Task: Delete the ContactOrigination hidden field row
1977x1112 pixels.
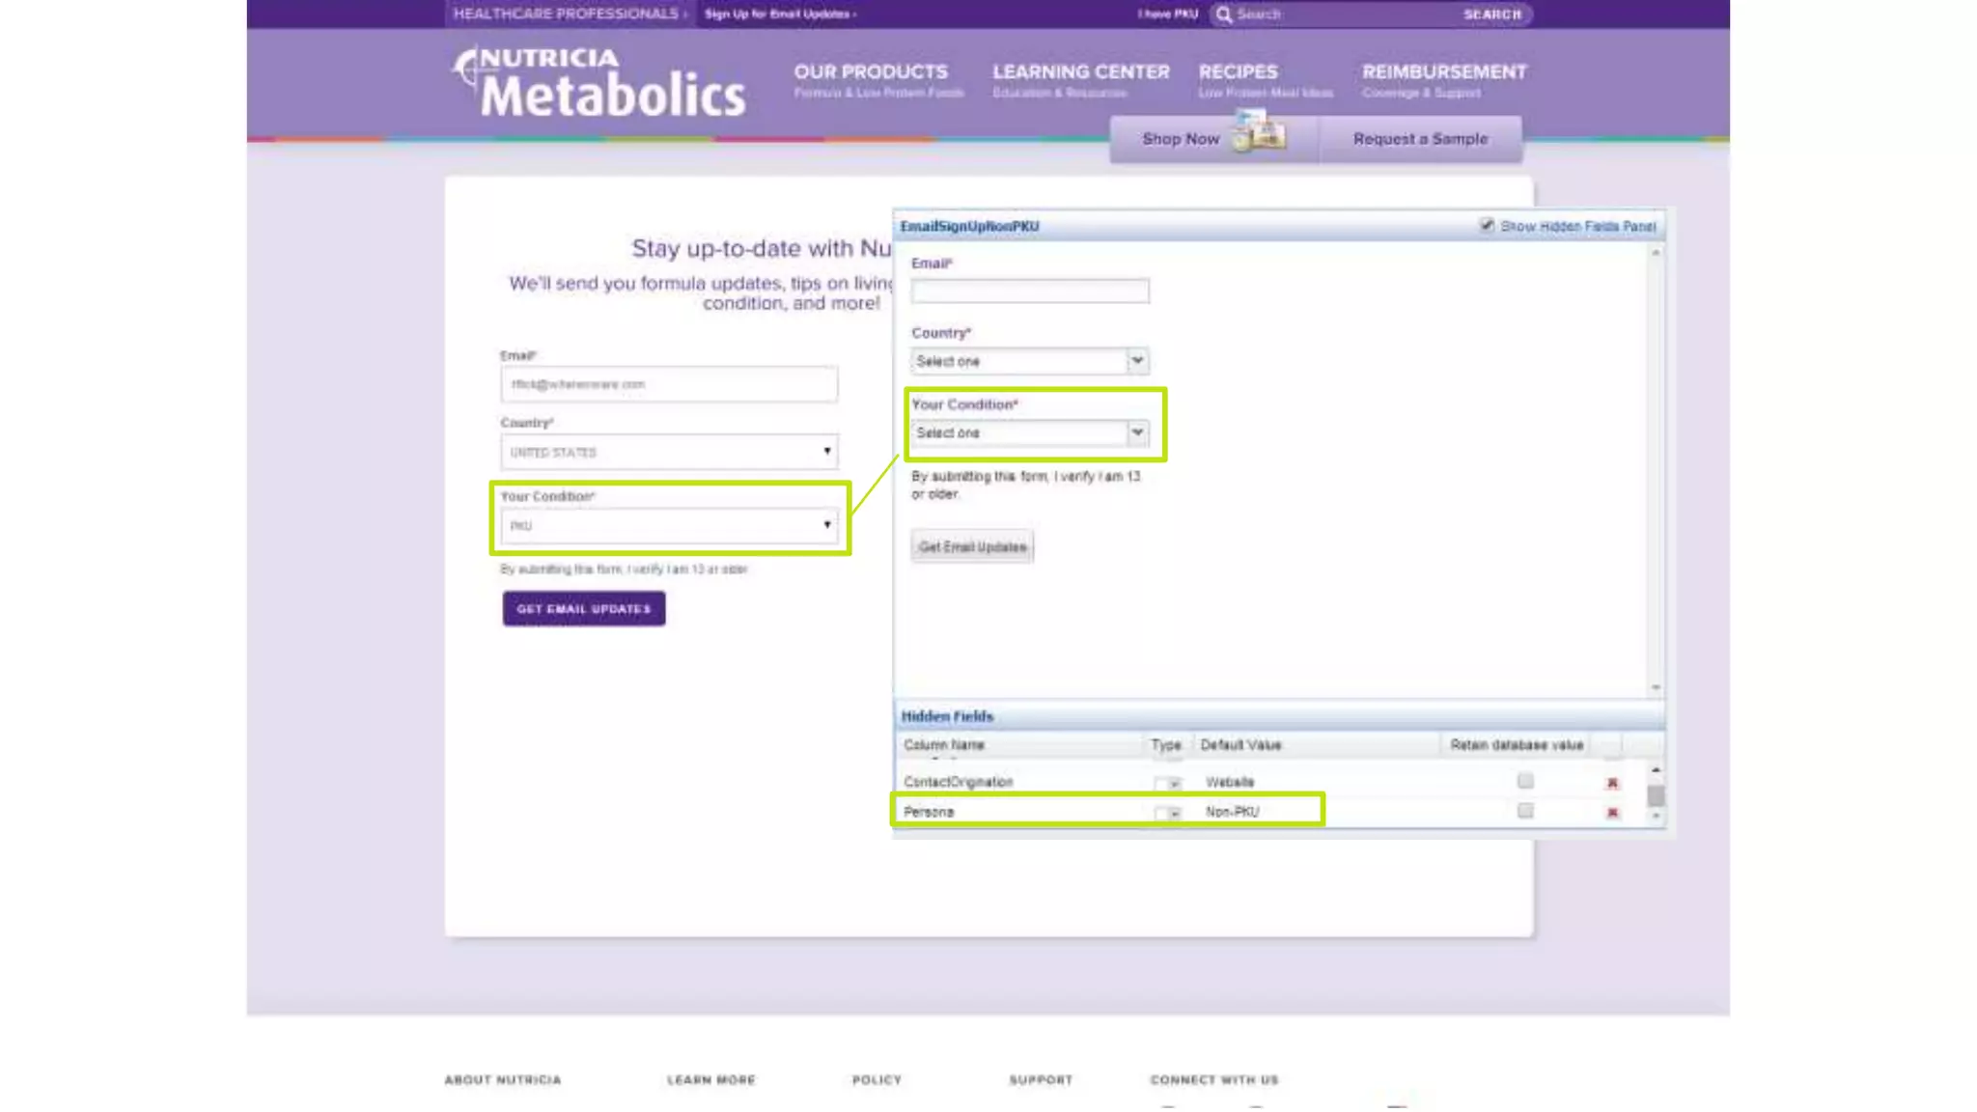Action: tap(1611, 783)
